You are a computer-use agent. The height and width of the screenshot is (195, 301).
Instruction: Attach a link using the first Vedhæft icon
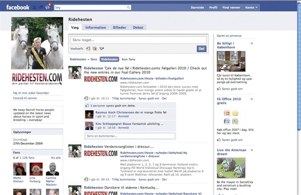88,49
